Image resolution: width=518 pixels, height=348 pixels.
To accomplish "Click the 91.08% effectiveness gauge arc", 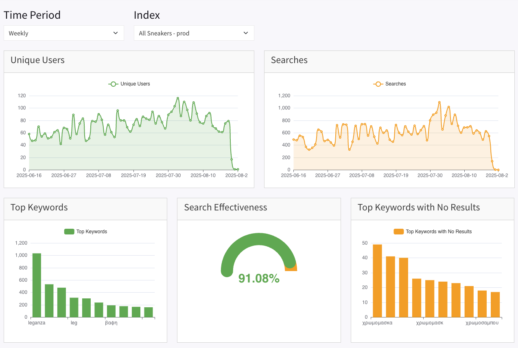I will [x=259, y=240].
